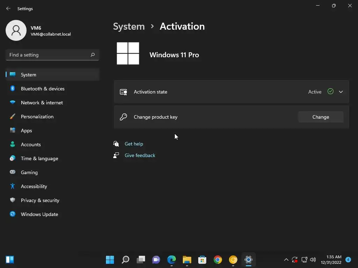
Task: Open the Windows Start menu
Action: coord(110,260)
